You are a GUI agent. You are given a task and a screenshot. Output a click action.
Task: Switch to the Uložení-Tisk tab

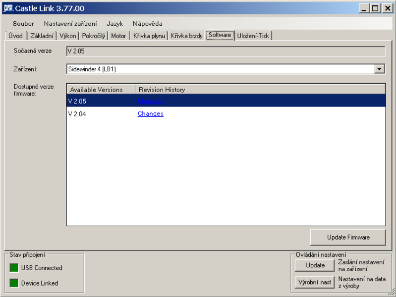tap(253, 36)
